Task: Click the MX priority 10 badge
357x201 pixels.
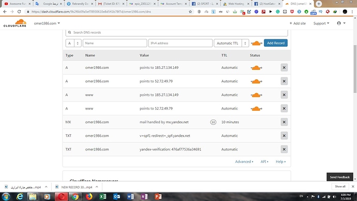Action: click(213, 122)
